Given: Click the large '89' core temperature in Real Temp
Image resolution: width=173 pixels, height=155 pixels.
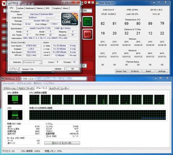Looking at the screenshot, I should (150, 23).
